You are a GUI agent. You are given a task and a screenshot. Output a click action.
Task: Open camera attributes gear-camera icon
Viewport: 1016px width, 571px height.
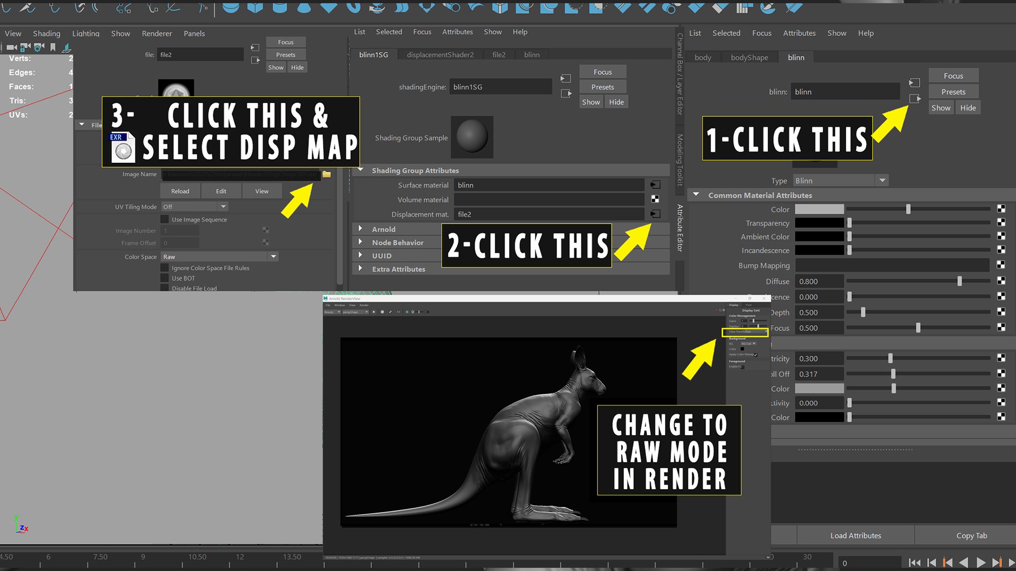(39, 48)
